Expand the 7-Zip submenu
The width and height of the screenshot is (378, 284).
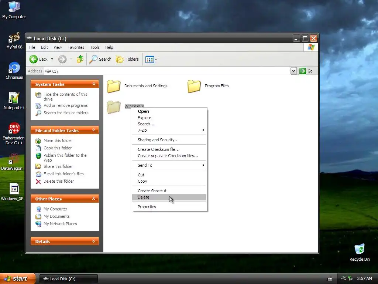(169, 130)
